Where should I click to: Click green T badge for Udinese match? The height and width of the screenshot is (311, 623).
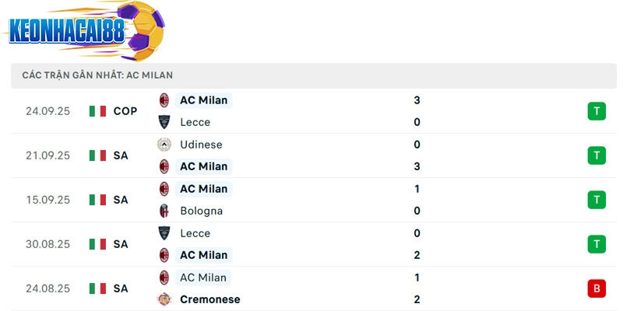597,155
